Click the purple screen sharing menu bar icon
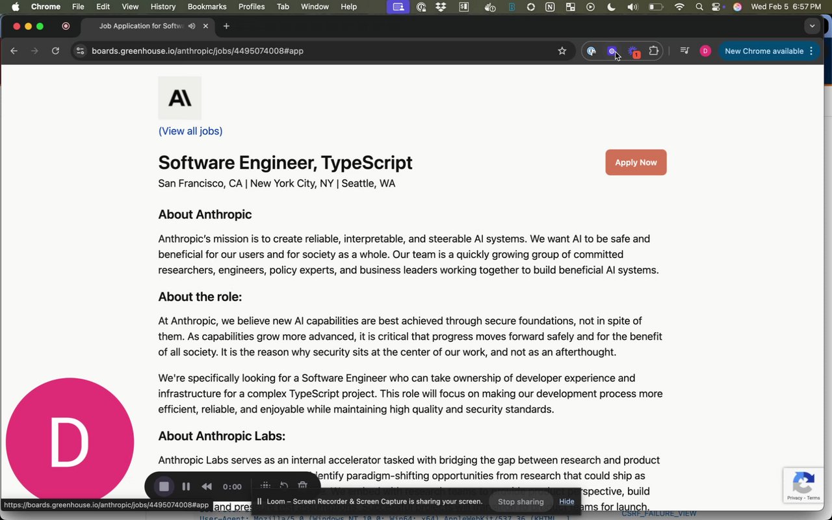832x520 pixels. (398, 6)
